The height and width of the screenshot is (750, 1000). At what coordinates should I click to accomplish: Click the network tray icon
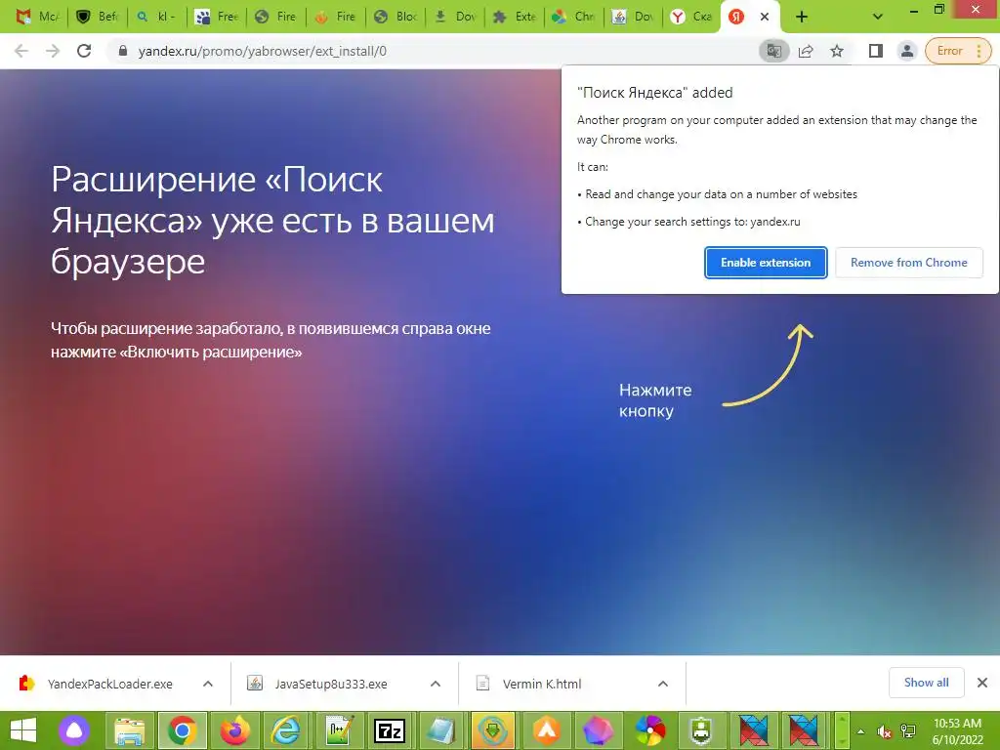click(x=908, y=731)
